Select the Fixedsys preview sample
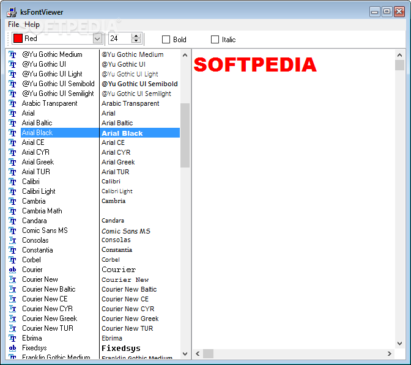This screenshot has height=365, width=411. pos(121,348)
